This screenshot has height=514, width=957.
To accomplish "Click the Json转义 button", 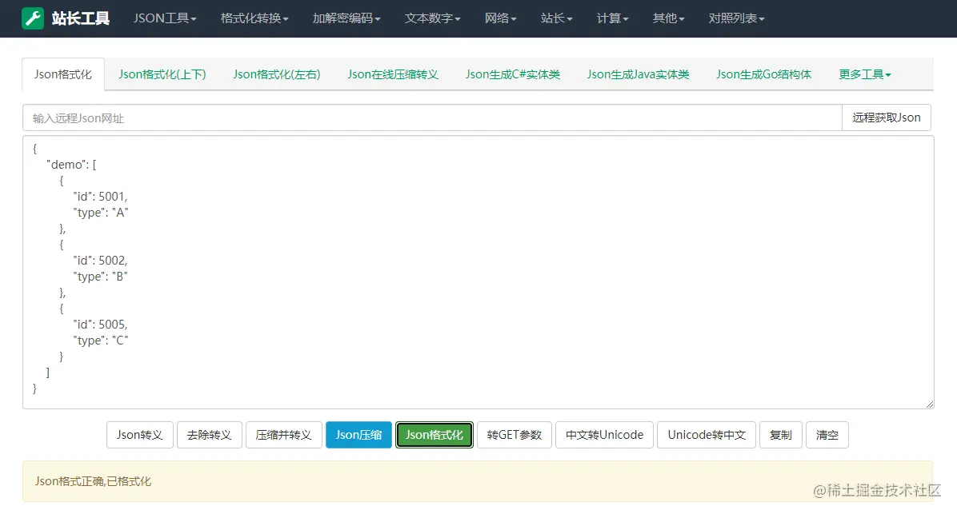I will click(x=140, y=435).
